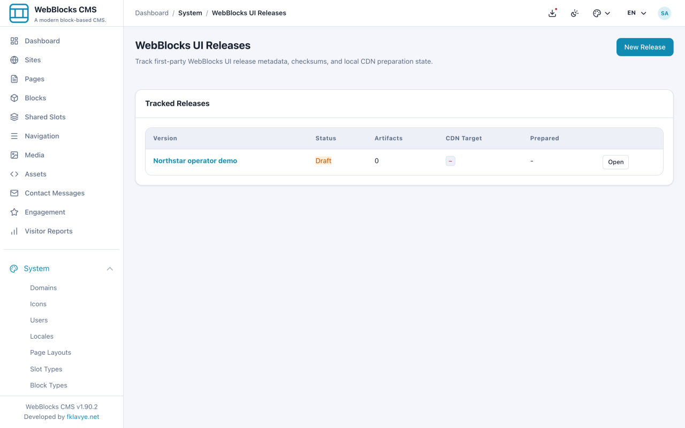The width and height of the screenshot is (685, 428).
Task: Click the System palette icon in sidebar
Action: coord(14,269)
